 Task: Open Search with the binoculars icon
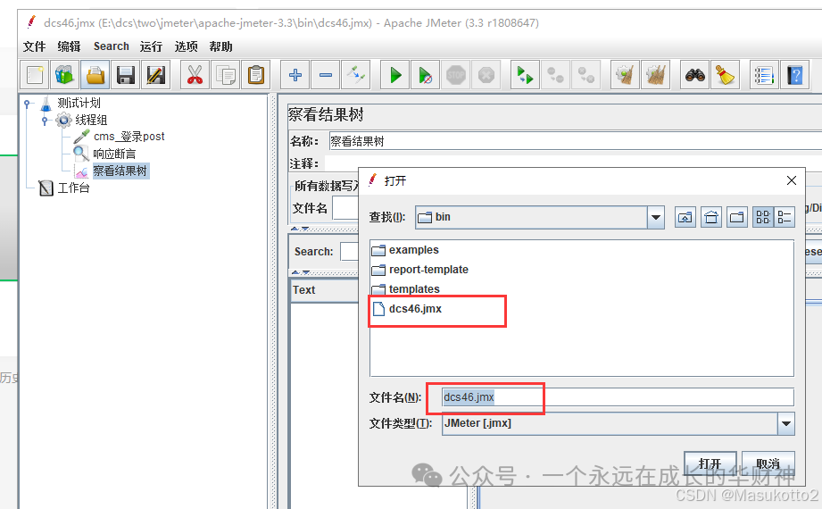click(x=695, y=75)
